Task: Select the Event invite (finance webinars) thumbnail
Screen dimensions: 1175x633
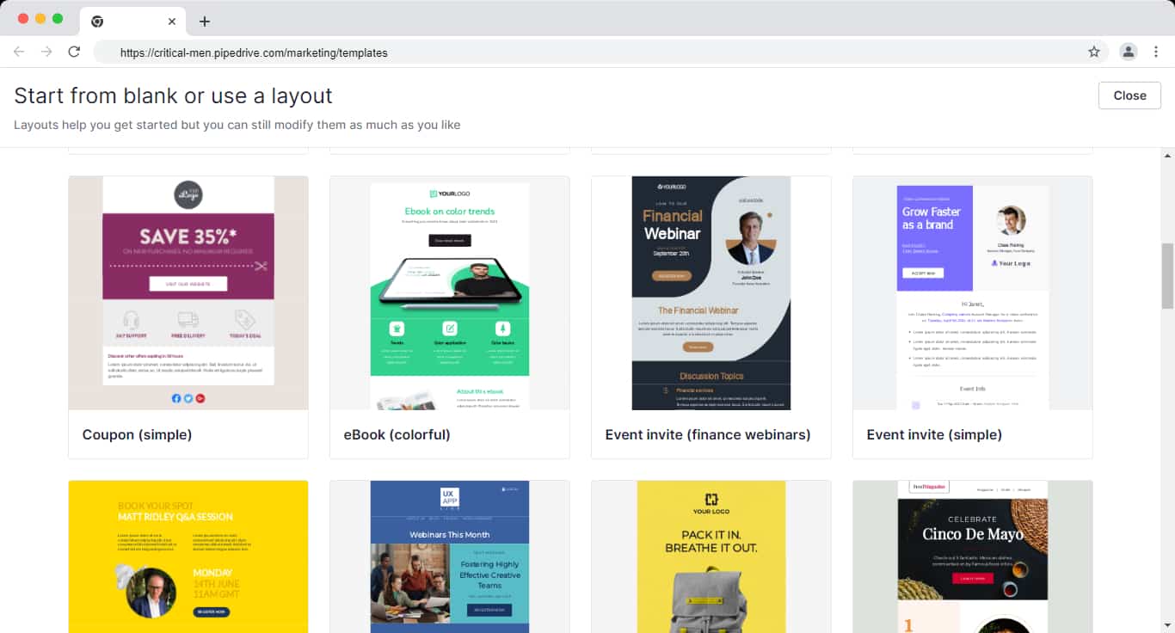Action: click(x=711, y=293)
